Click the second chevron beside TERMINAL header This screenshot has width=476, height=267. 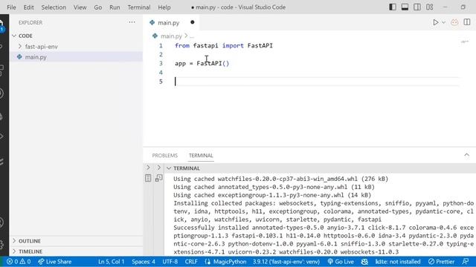coord(158,168)
